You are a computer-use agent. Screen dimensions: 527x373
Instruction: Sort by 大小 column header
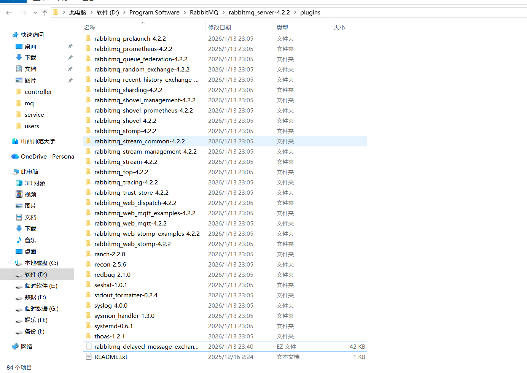pos(339,28)
